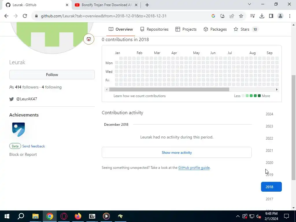
Task: Open the Windows Start menu
Action: coord(7,216)
